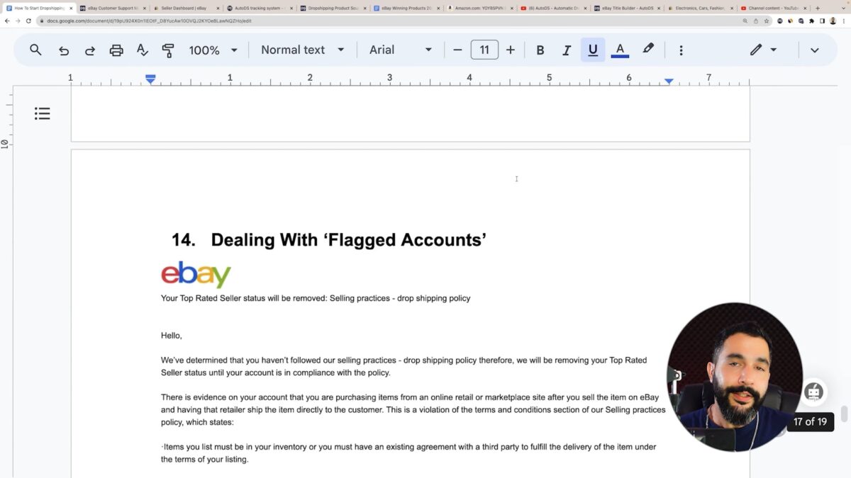Open the extensions puzzle icon
Screen dimensions: 851x478
(x=812, y=21)
